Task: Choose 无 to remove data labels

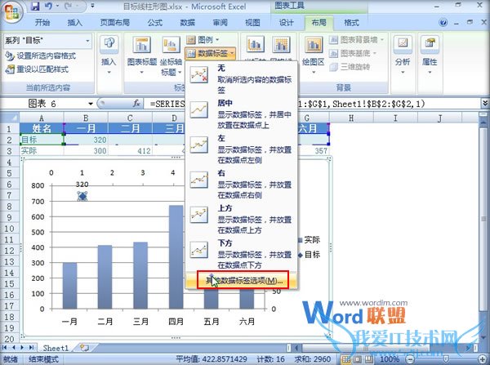Action: point(241,78)
